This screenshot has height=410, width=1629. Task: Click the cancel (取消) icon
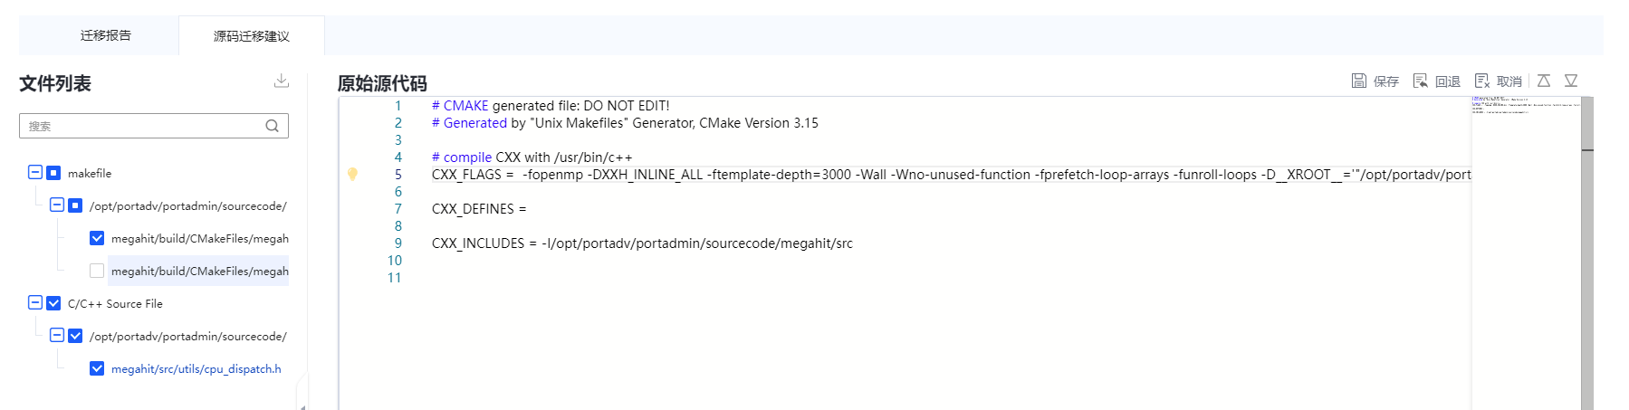coord(1481,81)
